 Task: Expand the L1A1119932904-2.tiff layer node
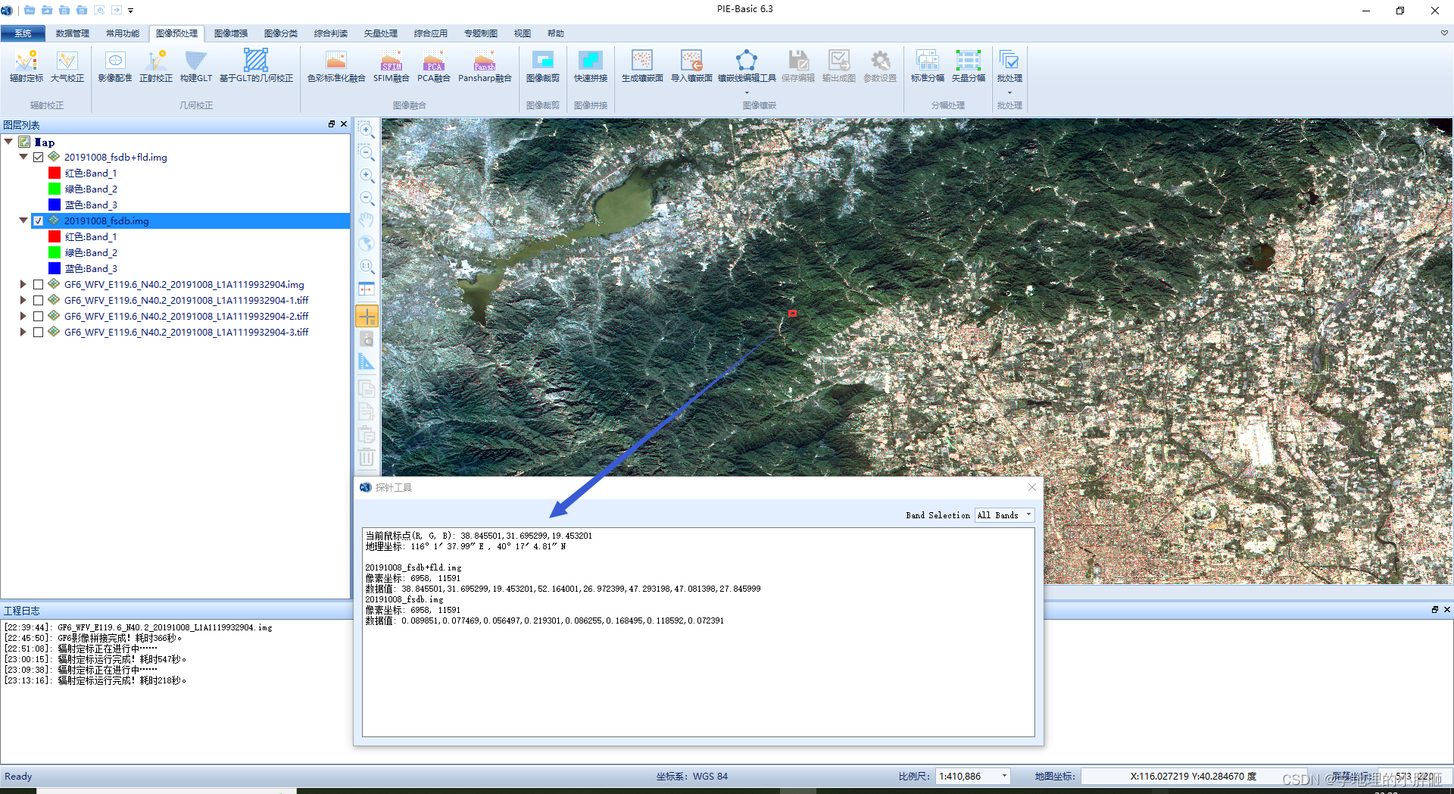23,316
